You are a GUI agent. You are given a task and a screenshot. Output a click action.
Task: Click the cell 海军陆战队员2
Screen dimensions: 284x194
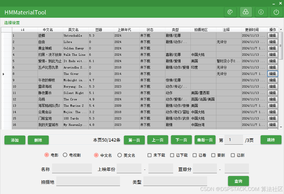coord(50,106)
